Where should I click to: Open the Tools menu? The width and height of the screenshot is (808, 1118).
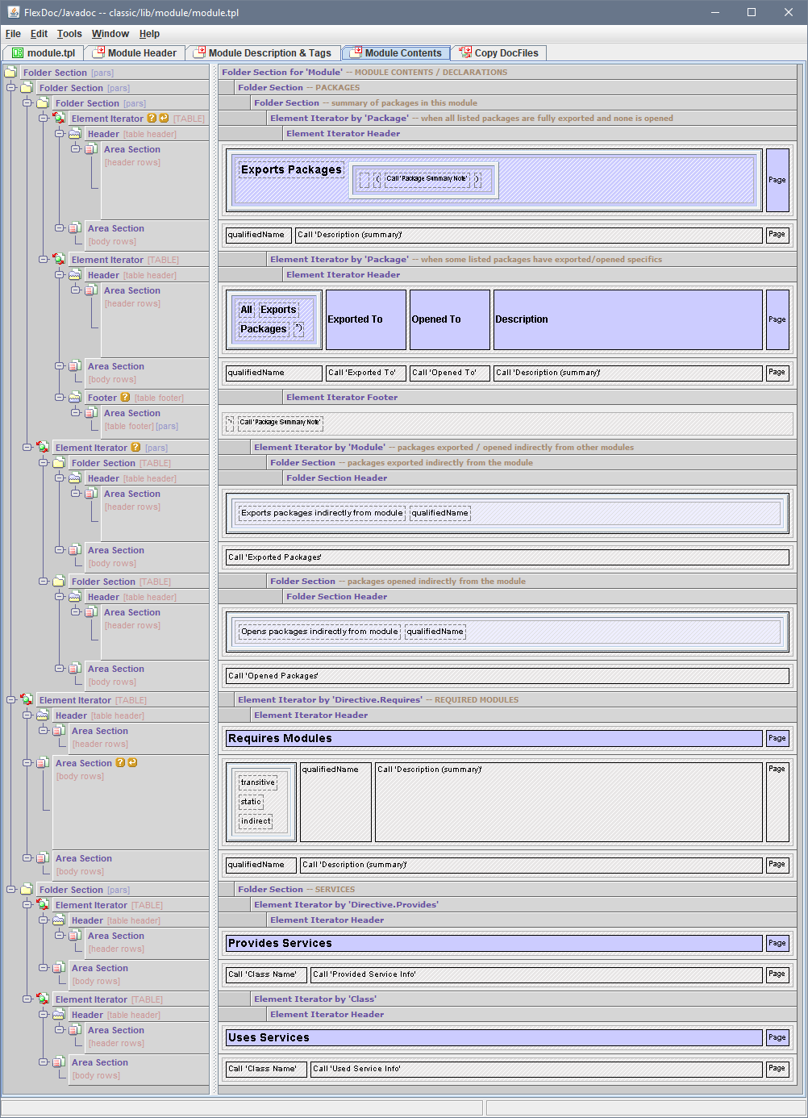[69, 34]
